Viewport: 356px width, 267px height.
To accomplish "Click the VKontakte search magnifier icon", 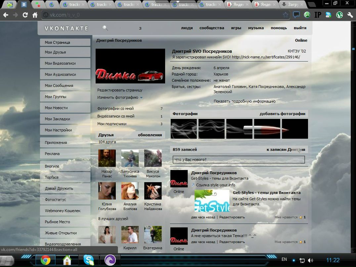I will [105, 28].
